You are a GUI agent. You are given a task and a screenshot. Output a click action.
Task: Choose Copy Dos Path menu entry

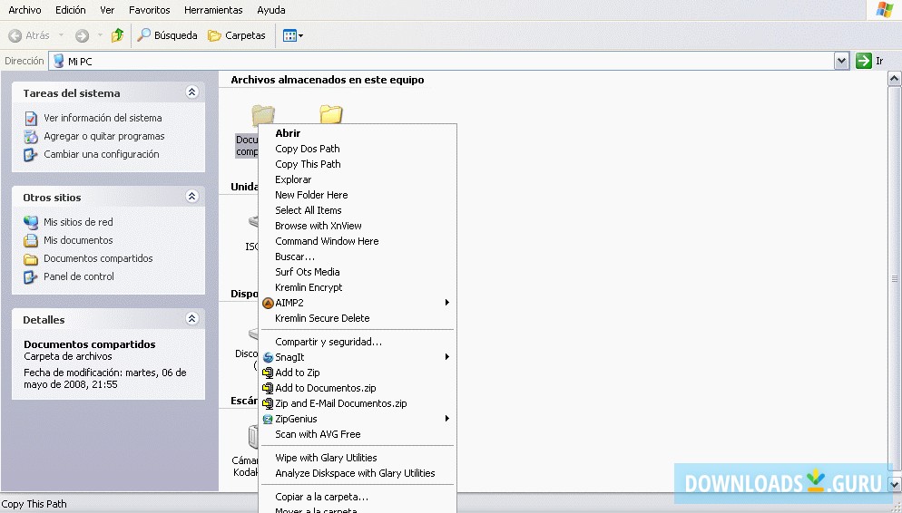tap(358, 149)
